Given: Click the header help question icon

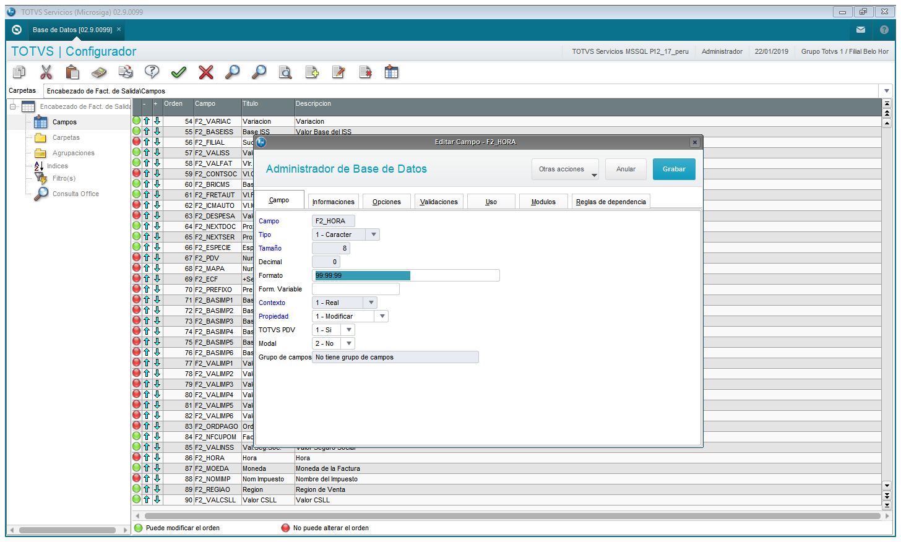Looking at the screenshot, I should tap(884, 30).
